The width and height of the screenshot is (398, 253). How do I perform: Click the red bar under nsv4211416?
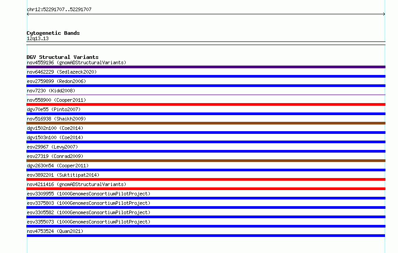coord(206,189)
